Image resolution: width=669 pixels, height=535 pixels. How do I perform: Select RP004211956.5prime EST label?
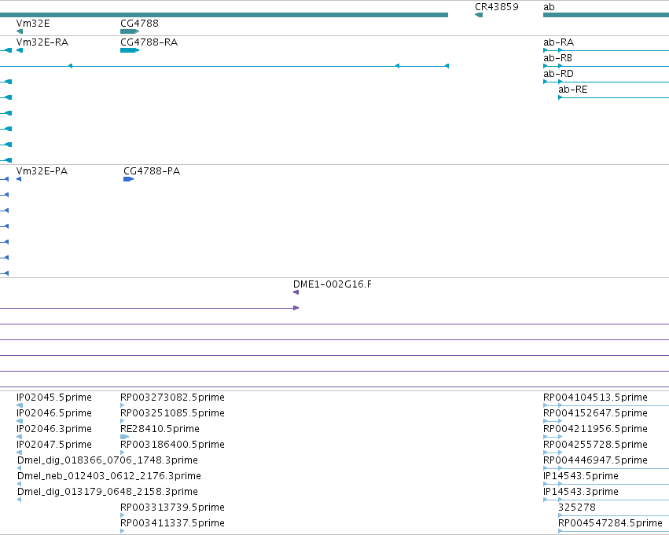(x=595, y=429)
